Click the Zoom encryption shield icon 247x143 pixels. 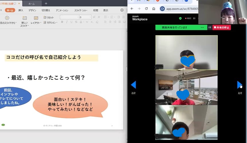[x=180, y=18]
